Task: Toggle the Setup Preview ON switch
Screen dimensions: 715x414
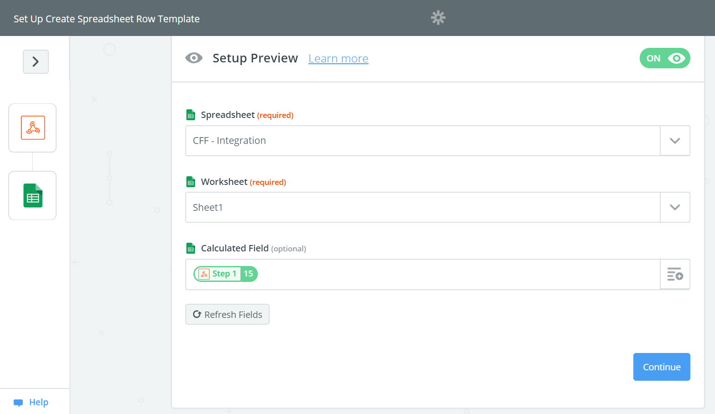Action: 665,58
